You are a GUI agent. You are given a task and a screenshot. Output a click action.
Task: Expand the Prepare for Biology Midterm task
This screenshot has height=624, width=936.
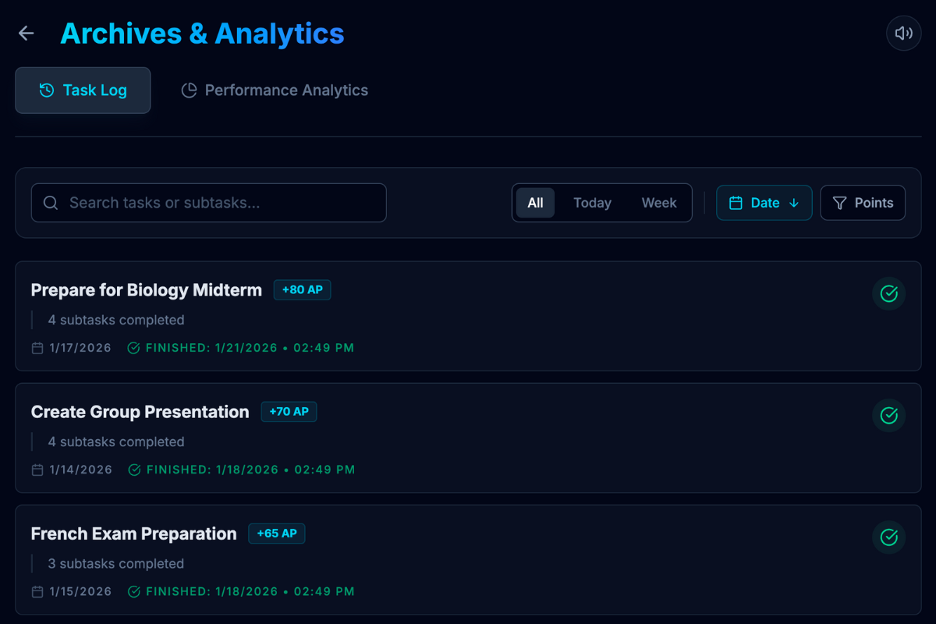point(468,316)
